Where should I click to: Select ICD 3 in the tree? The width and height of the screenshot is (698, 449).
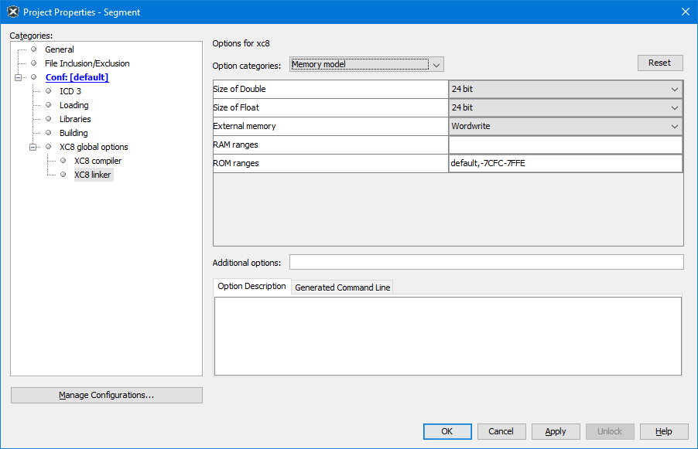click(x=70, y=91)
